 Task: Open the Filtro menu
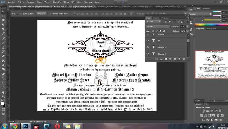point(66,2)
